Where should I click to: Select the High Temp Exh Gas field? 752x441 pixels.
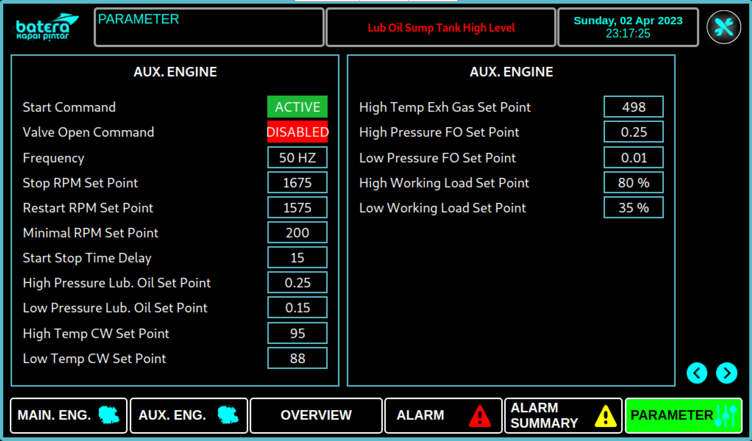pos(633,107)
